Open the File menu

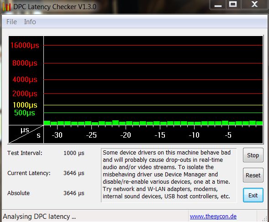tap(12, 22)
